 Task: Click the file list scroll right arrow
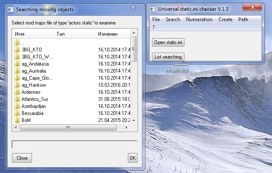[x=127, y=128]
